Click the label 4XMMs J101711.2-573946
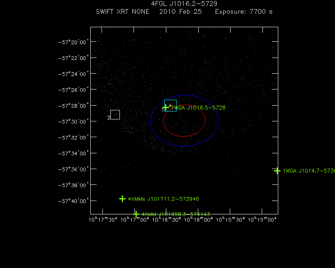 tap(164, 199)
